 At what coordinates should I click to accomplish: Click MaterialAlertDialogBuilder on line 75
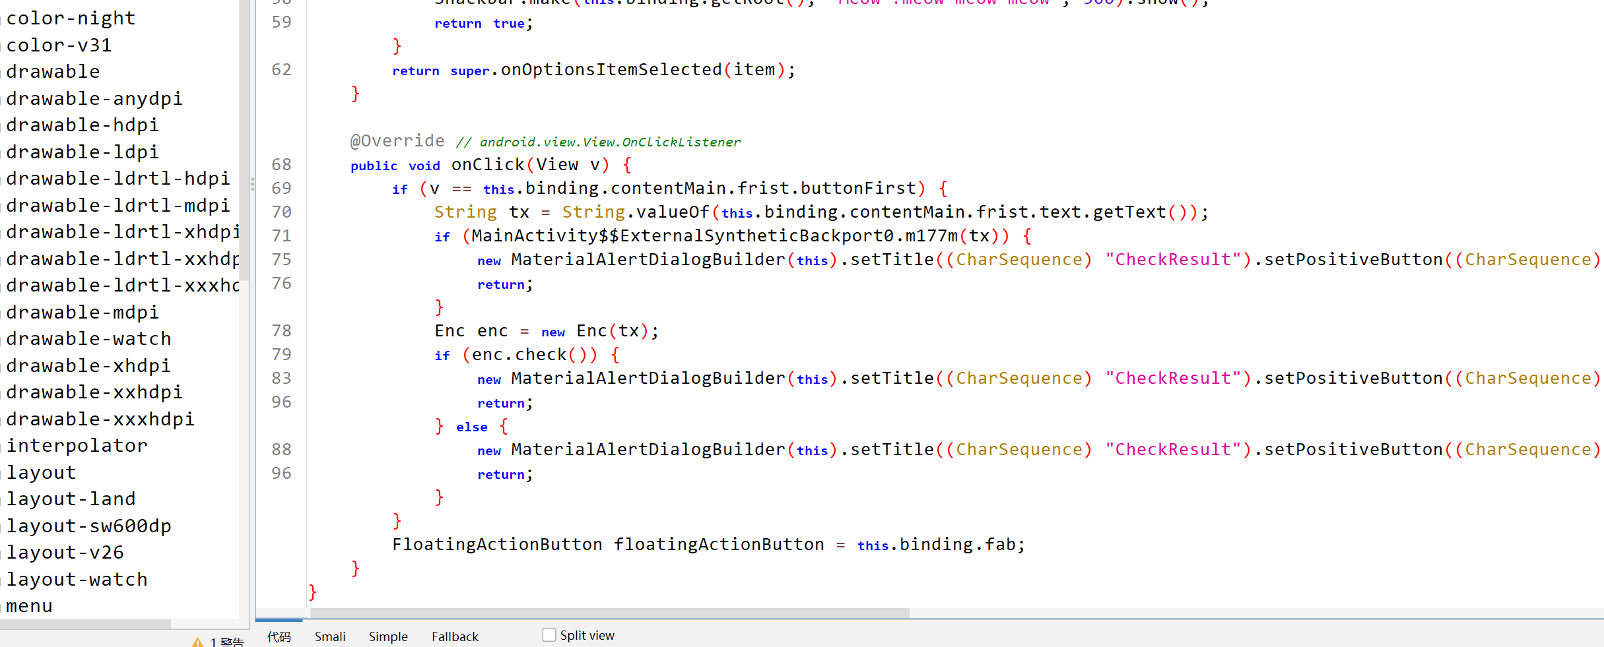tap(648, 259)
